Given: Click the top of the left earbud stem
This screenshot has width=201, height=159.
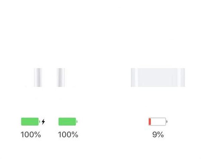Looking at the screenshot, I should 38,70.
